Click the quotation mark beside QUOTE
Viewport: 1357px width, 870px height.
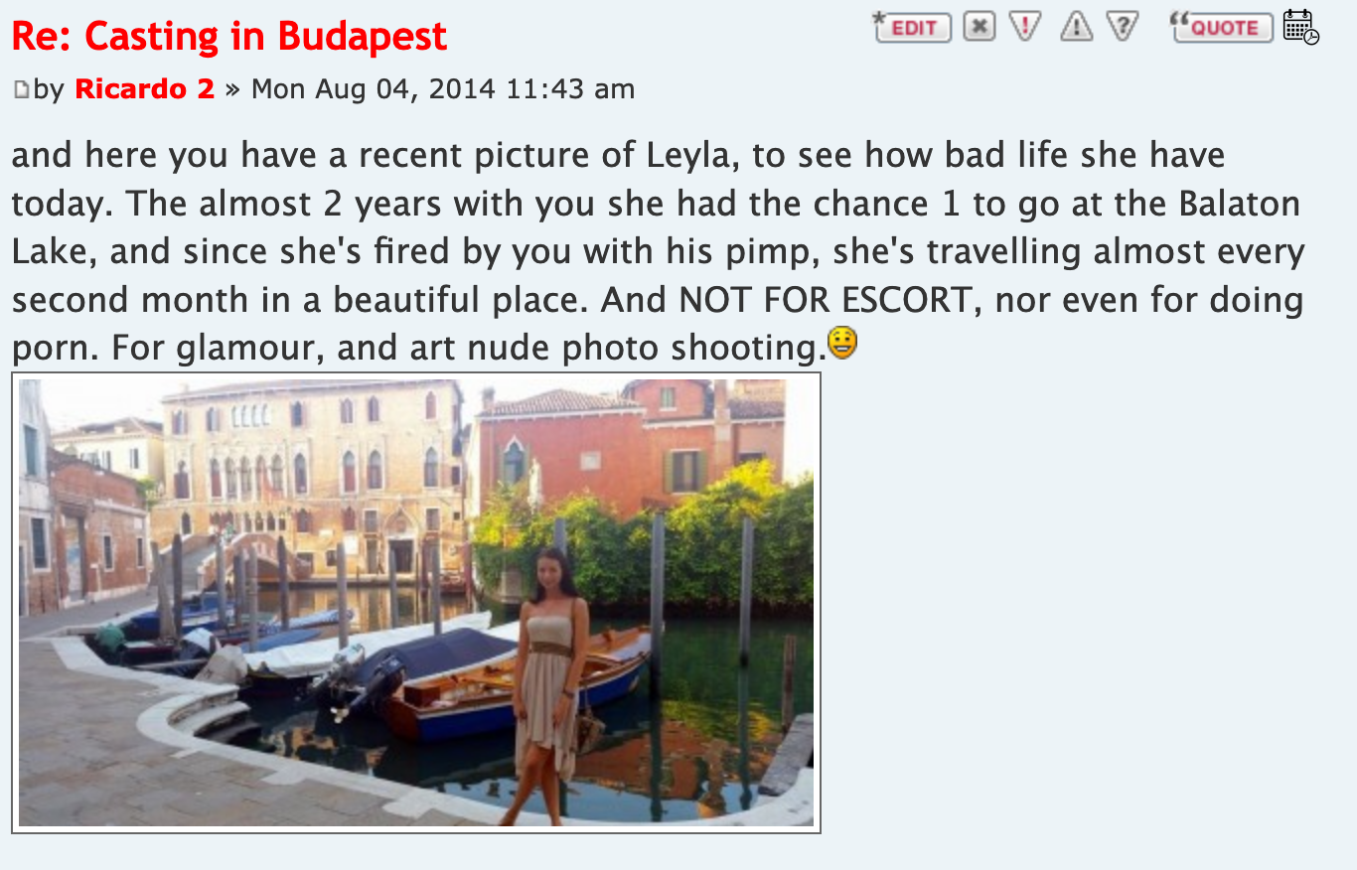click(x=1180, y=20)
